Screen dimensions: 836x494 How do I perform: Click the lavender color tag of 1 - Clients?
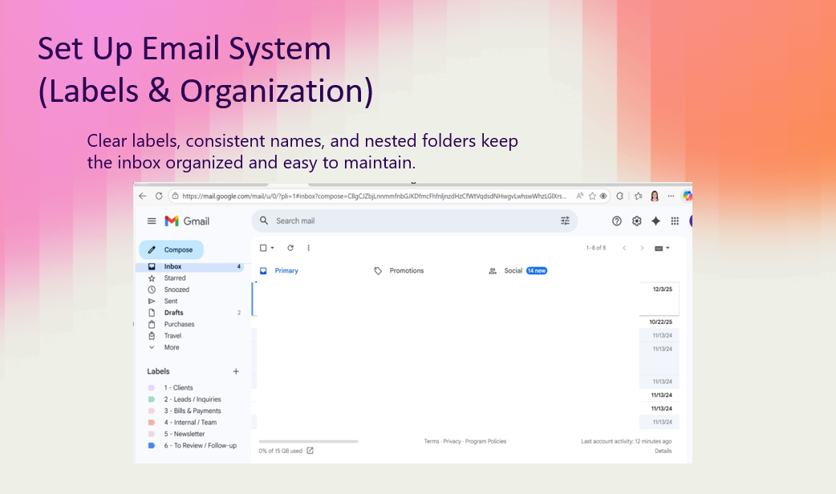(x=152, y=388)
